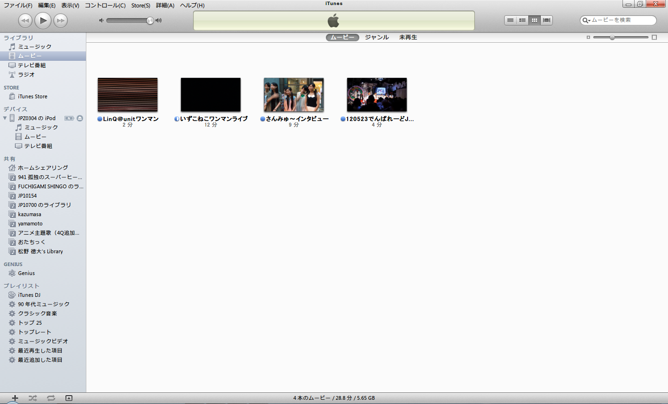Switch to list view
Viewport: 668px width, 404px height.
tap(510, 20)
